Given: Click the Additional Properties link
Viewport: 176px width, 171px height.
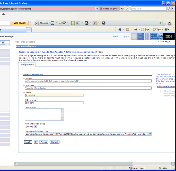Looking at the screenshot, I should click(x=166, y=86).
